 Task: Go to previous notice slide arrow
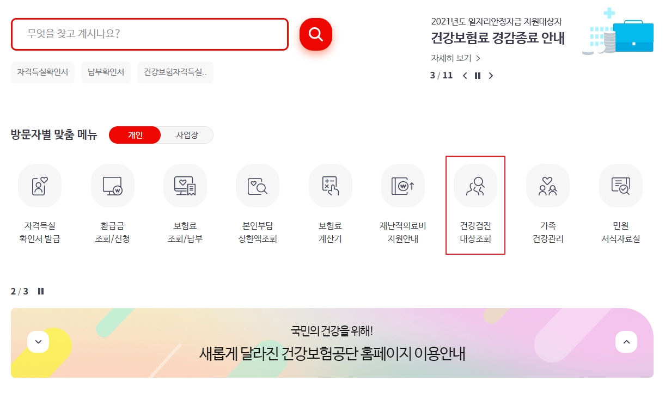point(465,76)
